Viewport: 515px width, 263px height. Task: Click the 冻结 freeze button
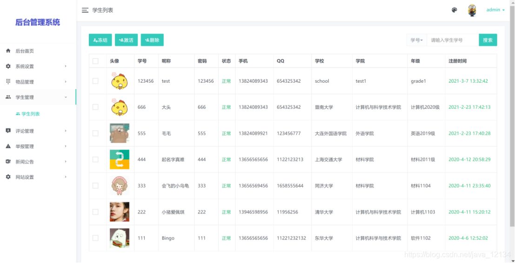[100, 40]
